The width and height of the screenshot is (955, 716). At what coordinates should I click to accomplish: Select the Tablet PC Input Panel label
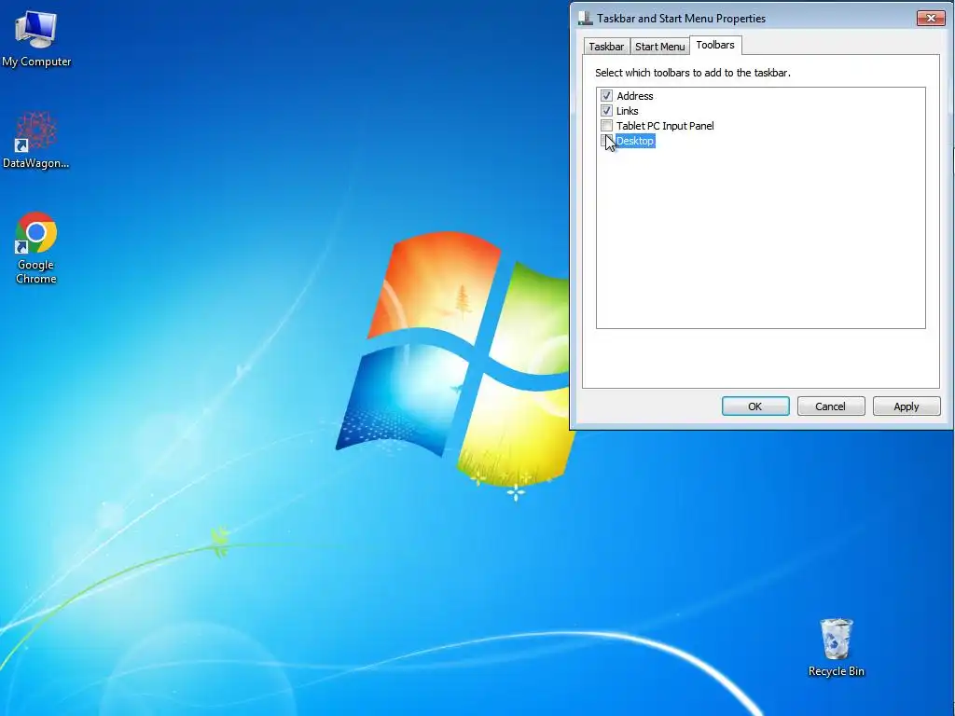[x=665, y=126]
